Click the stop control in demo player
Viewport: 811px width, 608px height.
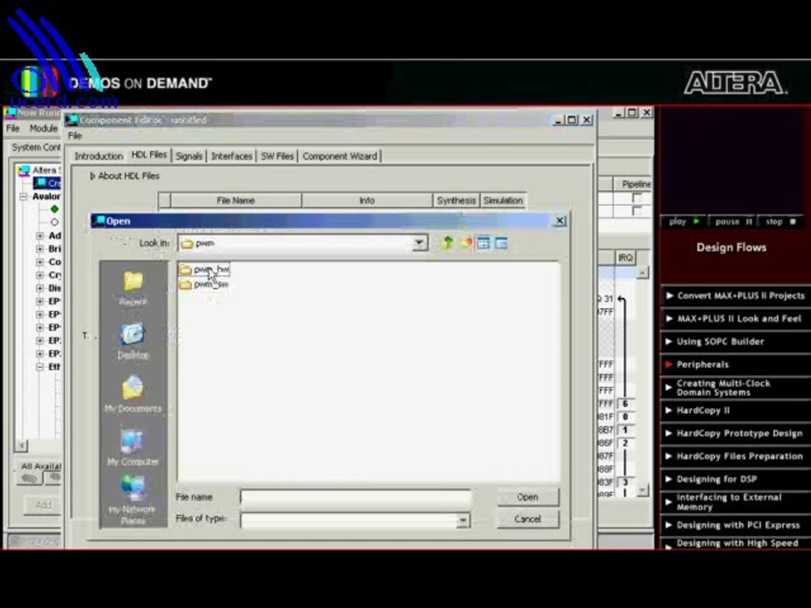[781, 221]
